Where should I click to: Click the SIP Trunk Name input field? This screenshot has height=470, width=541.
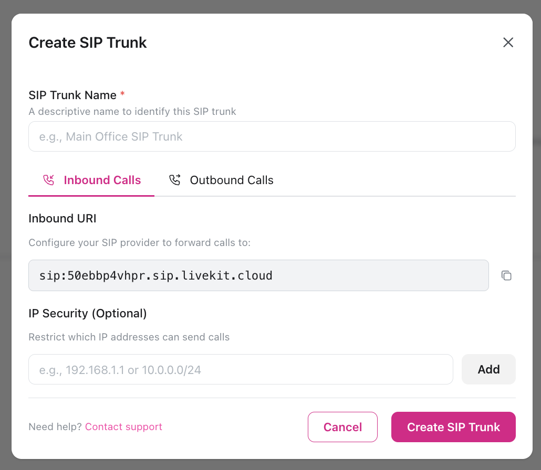(x=272, y=136)
